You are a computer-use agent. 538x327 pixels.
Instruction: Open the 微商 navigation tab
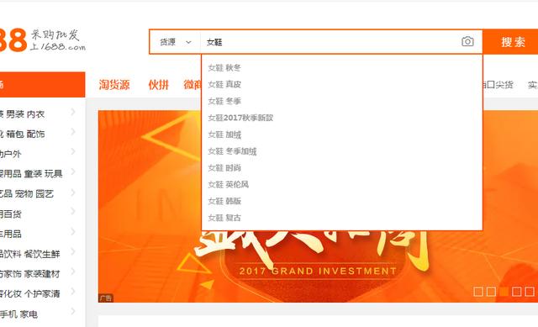[x=193, y=84]
